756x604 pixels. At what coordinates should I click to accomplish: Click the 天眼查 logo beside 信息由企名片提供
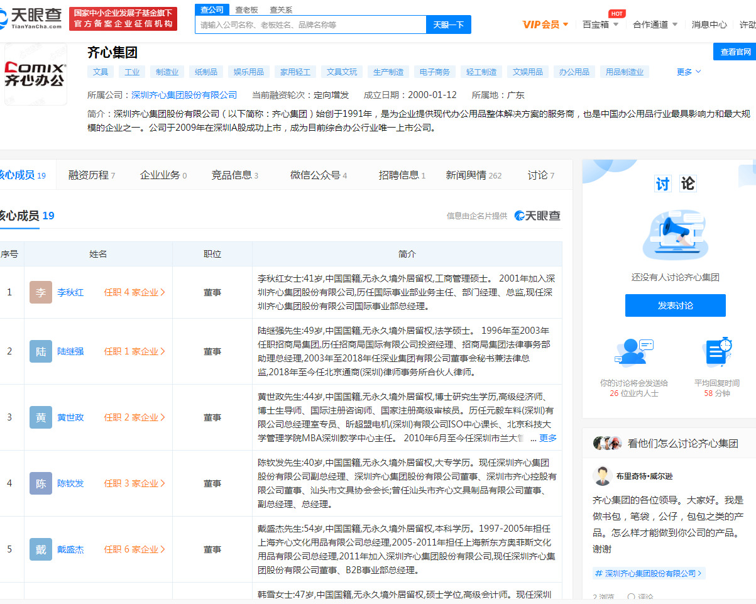coord(537,216)
